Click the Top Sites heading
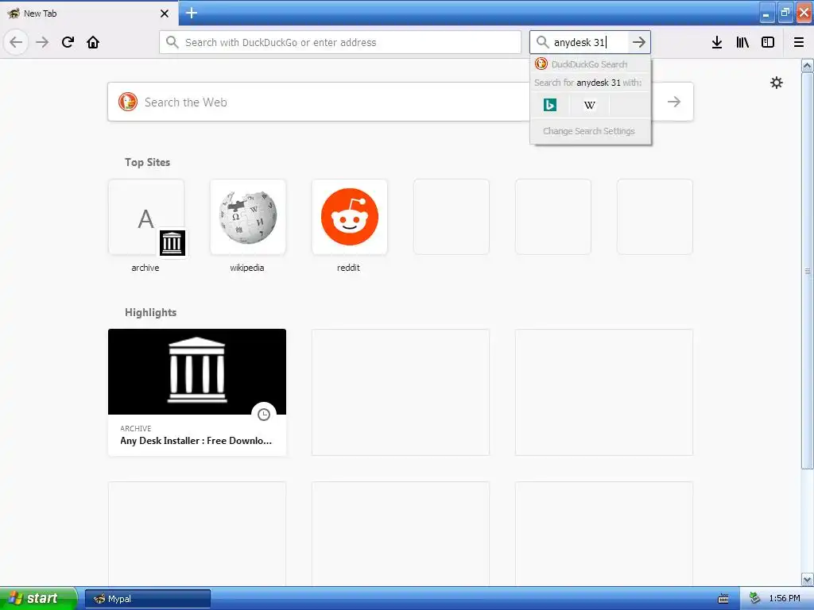Viewport: 814px width, 610px height. [x=147, y=162]
